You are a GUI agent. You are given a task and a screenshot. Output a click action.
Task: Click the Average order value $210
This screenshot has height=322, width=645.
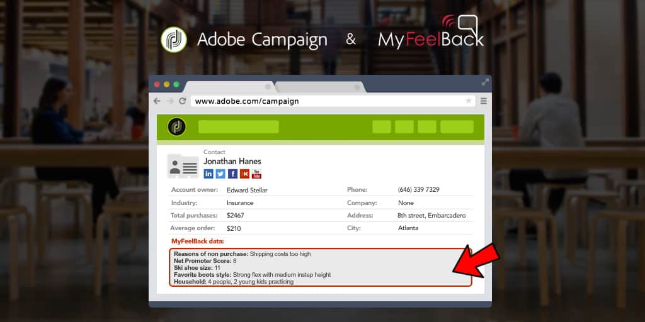(234, 228)
